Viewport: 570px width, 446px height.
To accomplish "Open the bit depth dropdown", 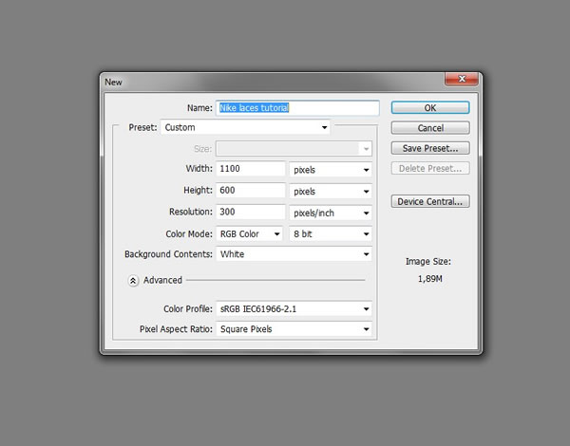I will tap(331, 233).
